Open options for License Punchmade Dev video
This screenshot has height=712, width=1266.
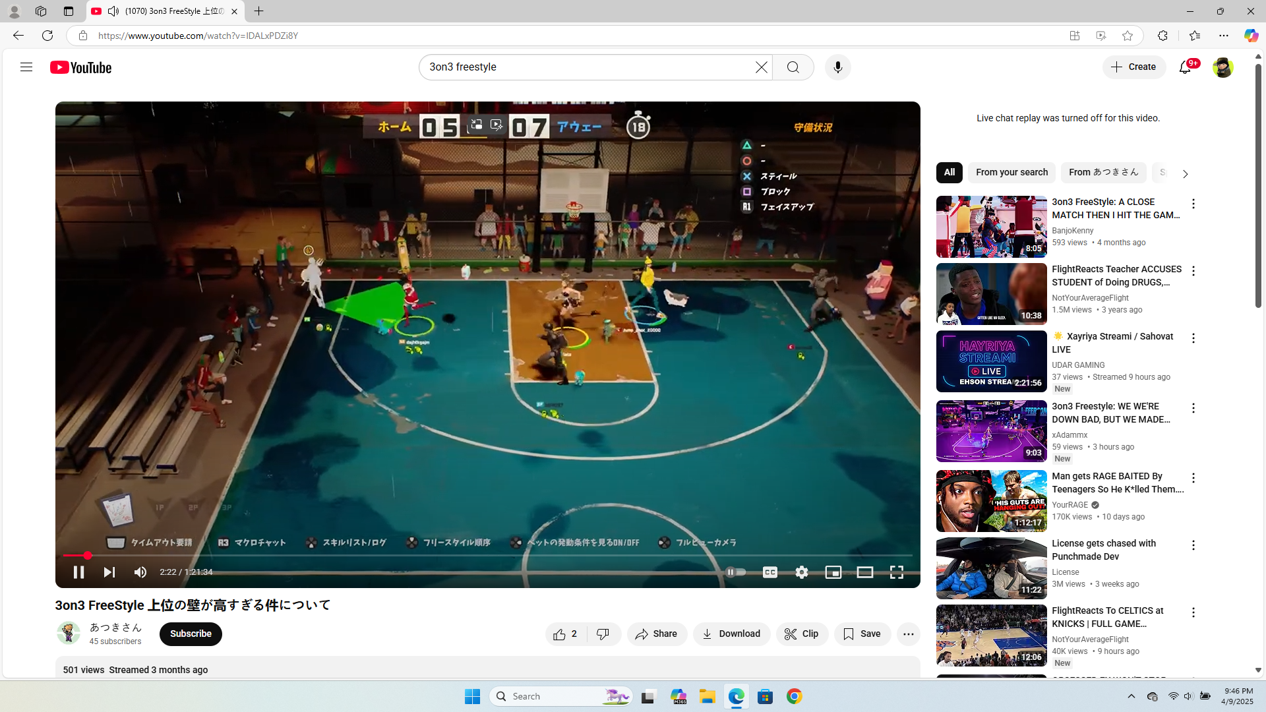1193,545
